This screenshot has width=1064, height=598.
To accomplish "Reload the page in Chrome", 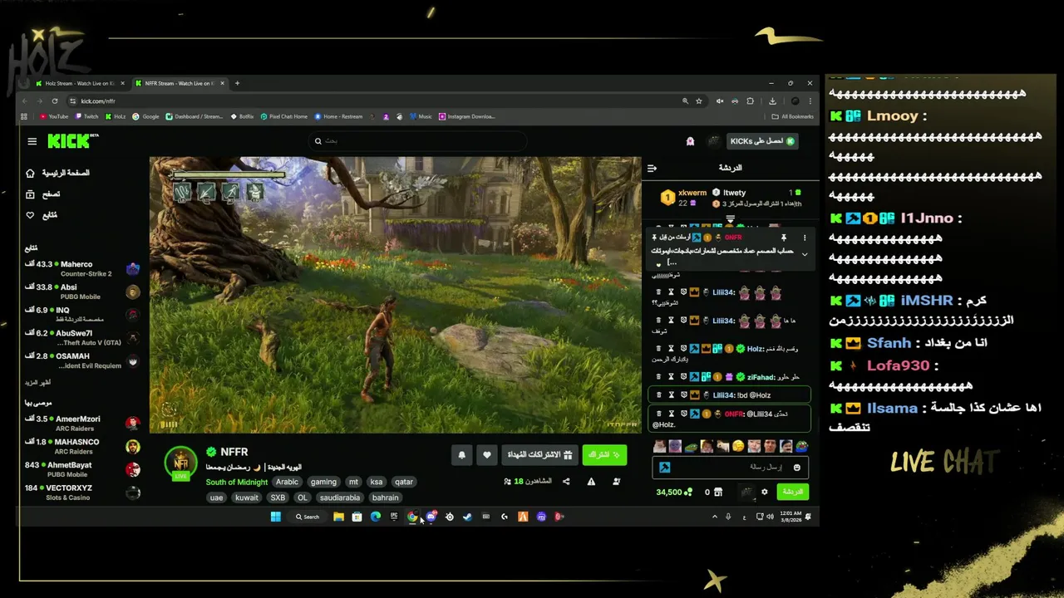I will coord(55,100).
